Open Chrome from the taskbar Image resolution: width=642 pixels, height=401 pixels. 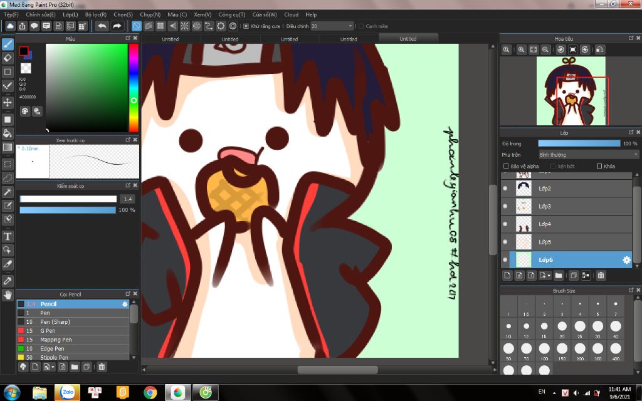(x=150, y=392)
